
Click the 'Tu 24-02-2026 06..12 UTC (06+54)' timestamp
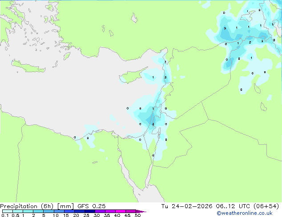220,206
